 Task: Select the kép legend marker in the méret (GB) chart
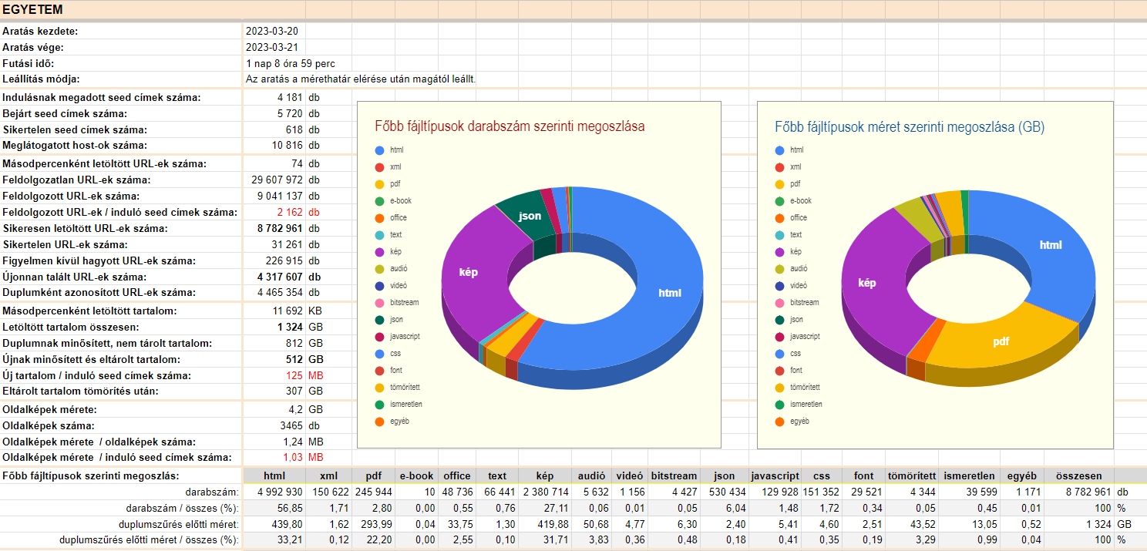(779, 252)
